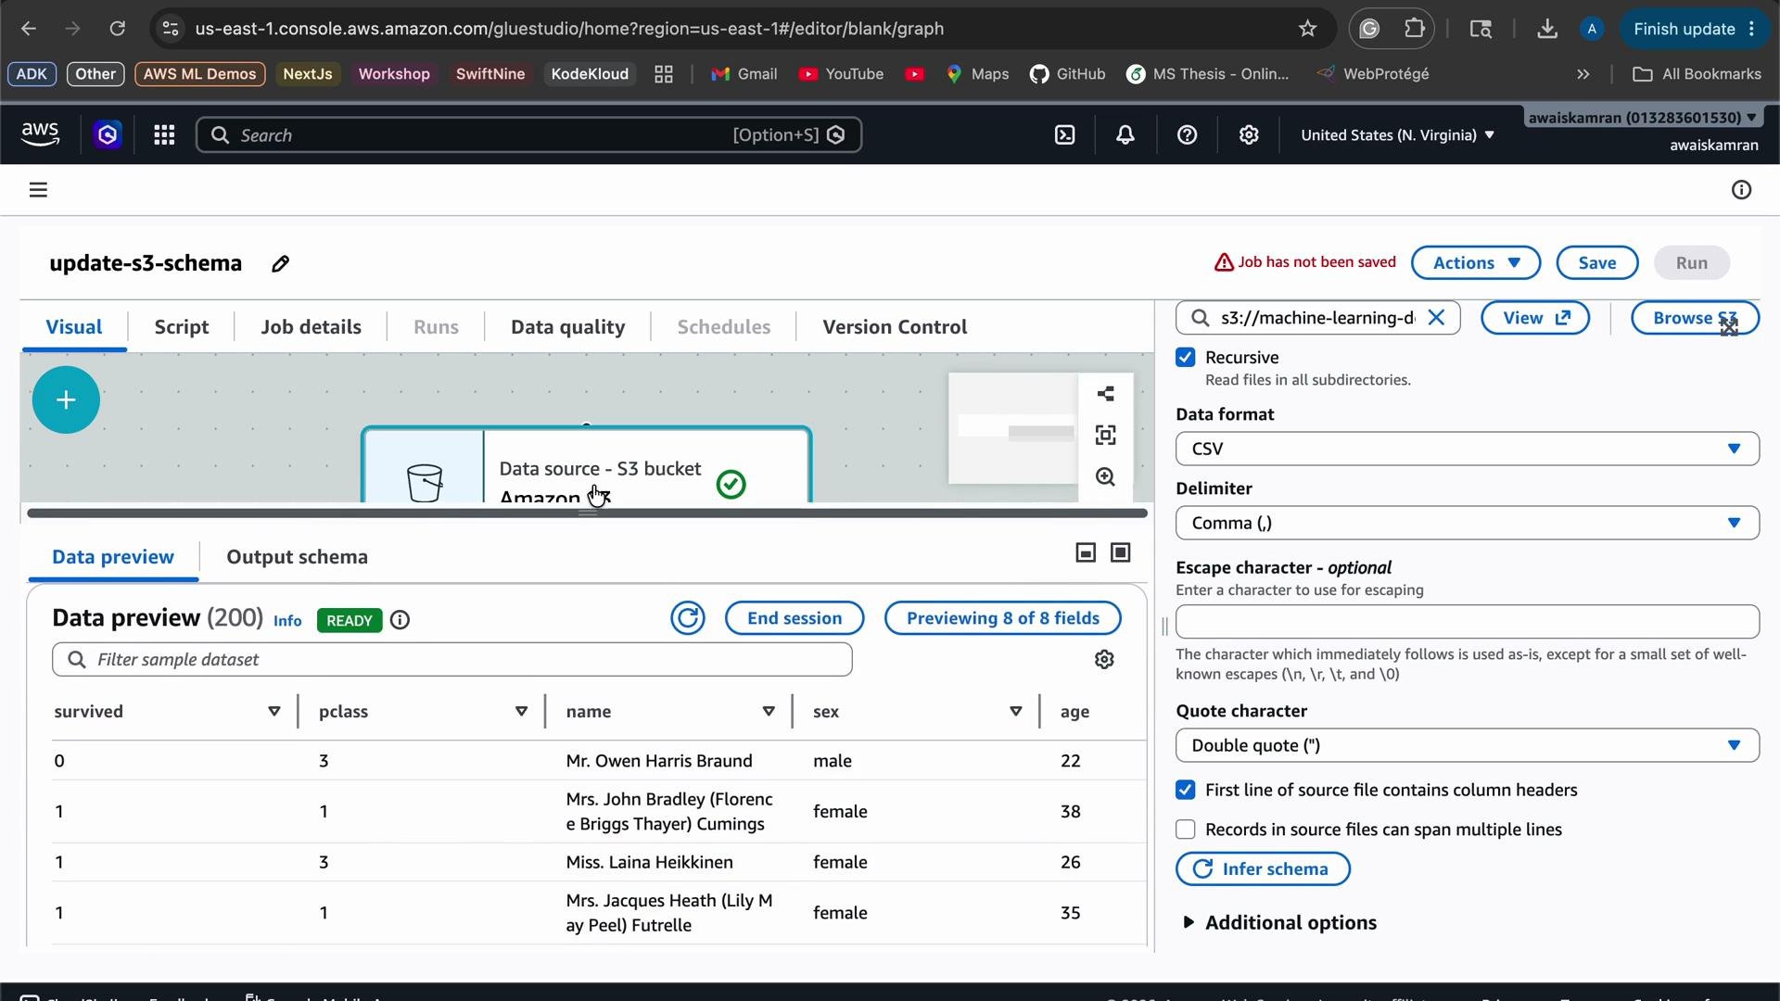Expand Additional options section
This screenshot has height=1001, width=1780.
(x=1279, y=922)
